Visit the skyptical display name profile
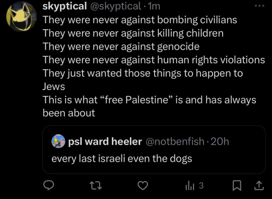Image resolution: width=272 pixels, height=199 pixels. [x=64, y=6]
